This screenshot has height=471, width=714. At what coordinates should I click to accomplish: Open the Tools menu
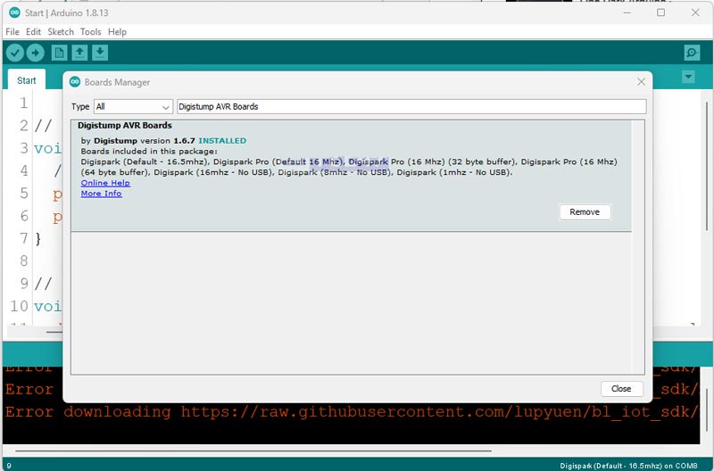click(91, 32)
